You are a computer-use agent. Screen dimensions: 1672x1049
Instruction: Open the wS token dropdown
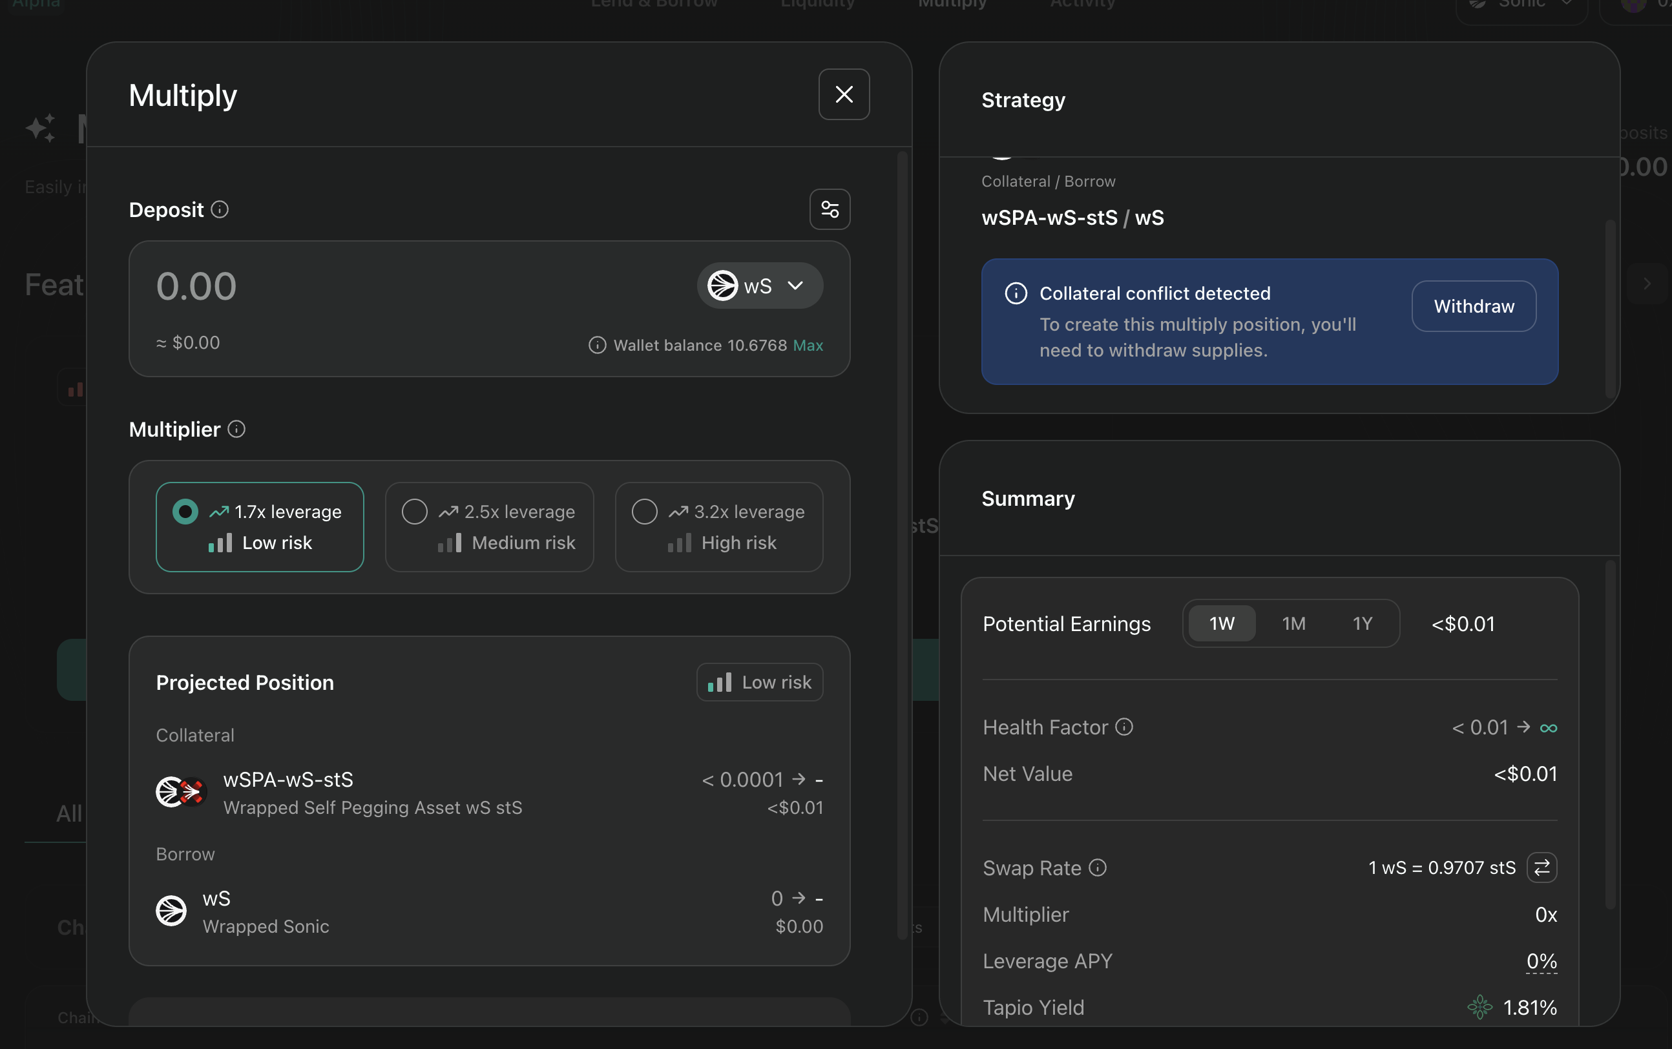(x=759, y=286)
